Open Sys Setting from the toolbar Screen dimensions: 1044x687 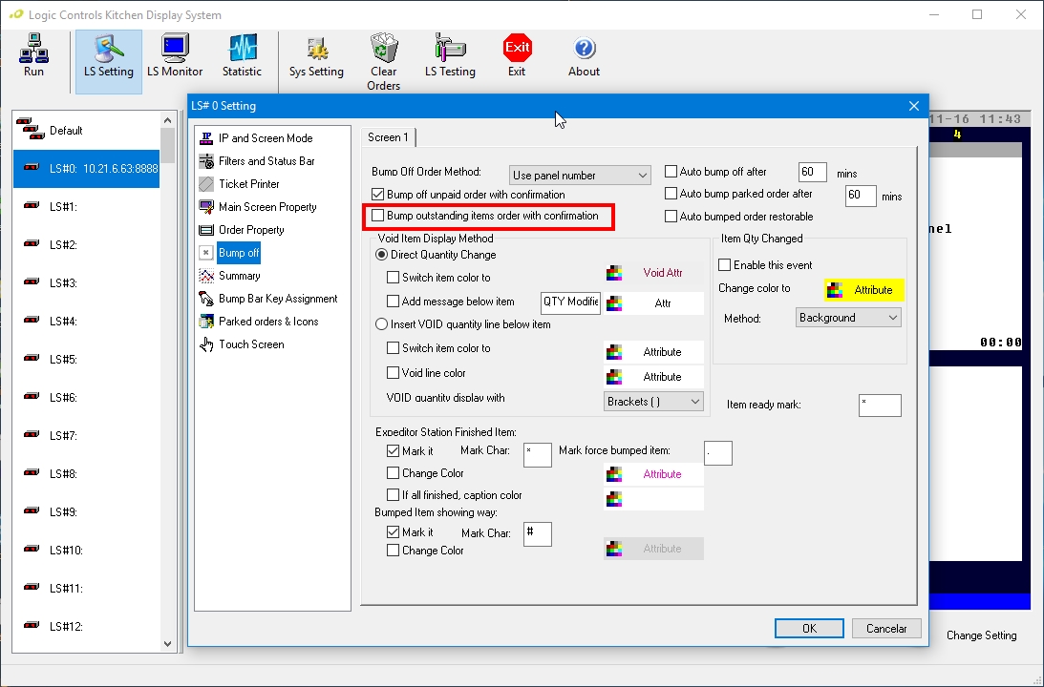point(316,56)
